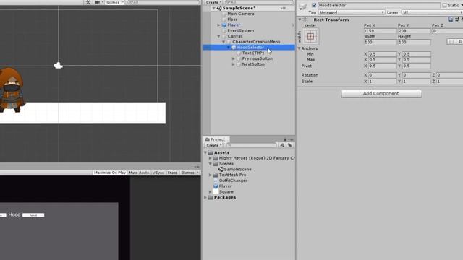
Task: Open the Project Create dropdown
Action: 214,145
